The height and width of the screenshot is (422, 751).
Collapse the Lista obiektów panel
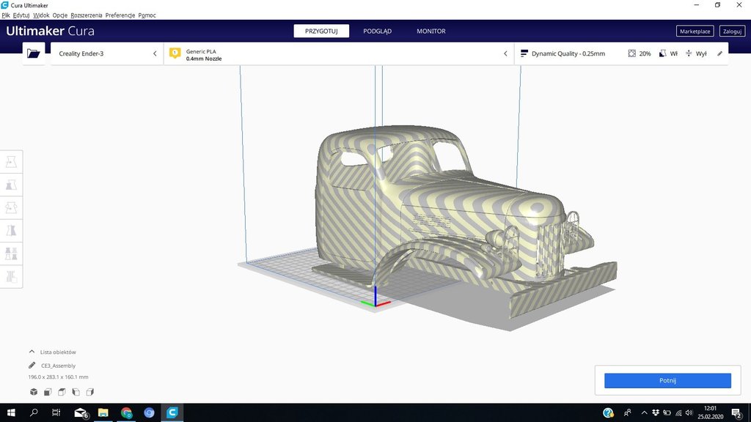[32, 352]
